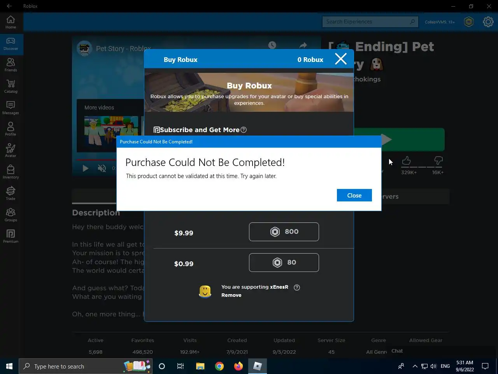The height and width of the screenshot is (374, 498).
Task: Open Messages in the sidebar
Action: point(11,108)
